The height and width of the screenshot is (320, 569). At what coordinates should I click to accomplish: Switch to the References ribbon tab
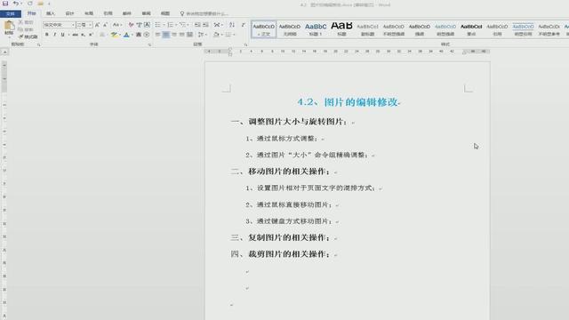(x=108, y=13)
